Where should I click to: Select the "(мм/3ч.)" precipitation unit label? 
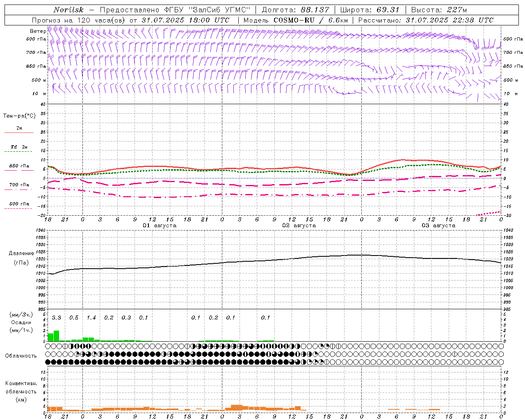(x=21, y=315)
